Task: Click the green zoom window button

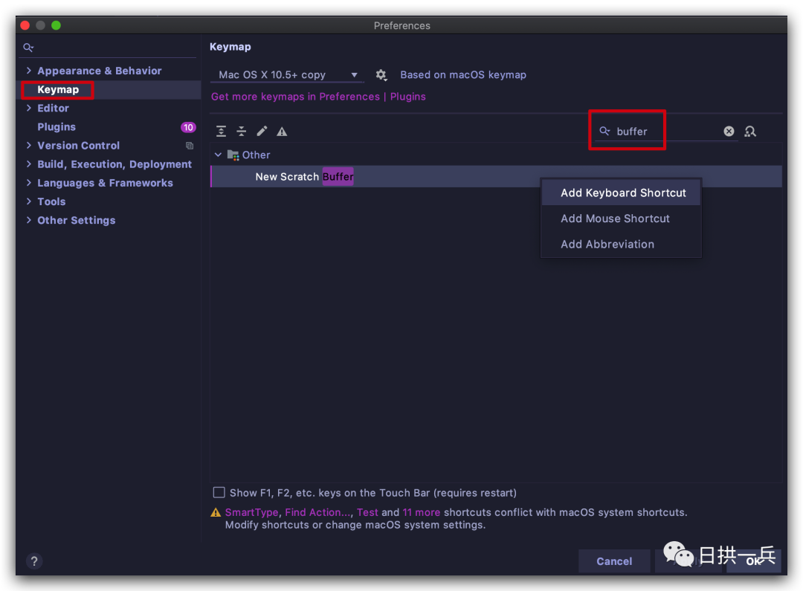Action: tap(56, 25)
